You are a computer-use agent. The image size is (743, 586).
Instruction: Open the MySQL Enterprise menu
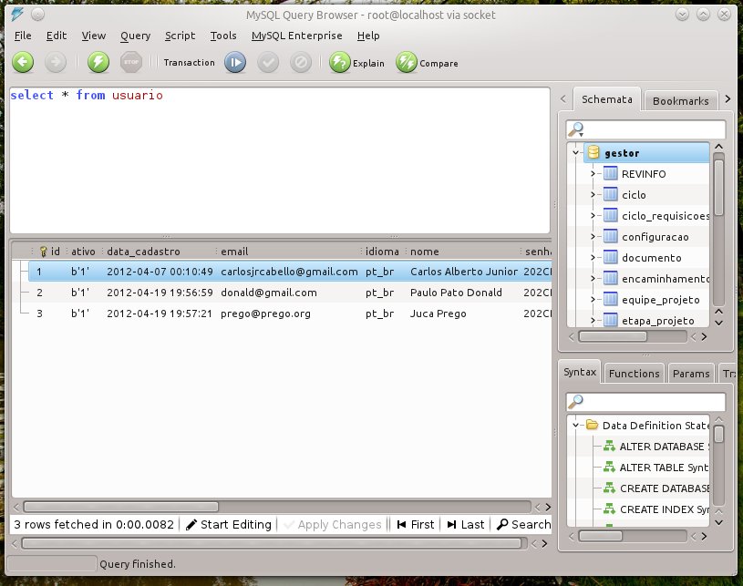pos(296,36)
